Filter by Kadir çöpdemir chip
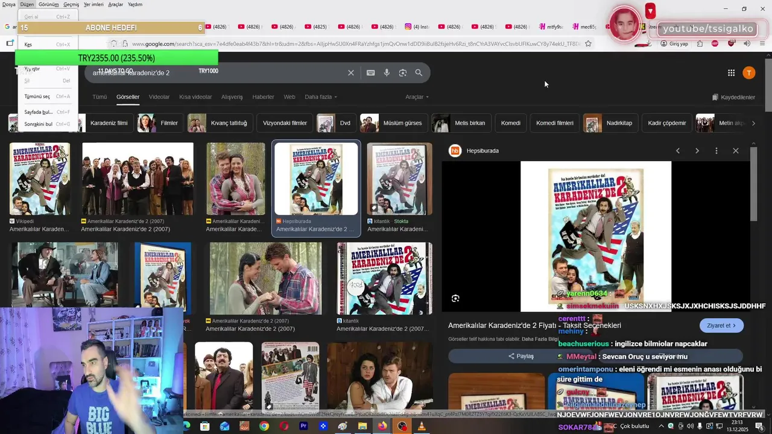772x434 pixels. click(667, 123)
